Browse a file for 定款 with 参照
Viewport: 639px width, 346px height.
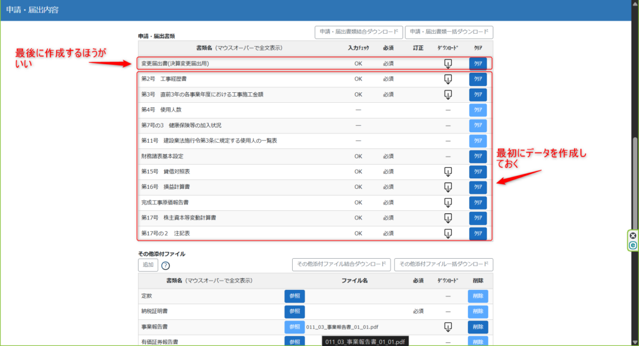[295, 296]
